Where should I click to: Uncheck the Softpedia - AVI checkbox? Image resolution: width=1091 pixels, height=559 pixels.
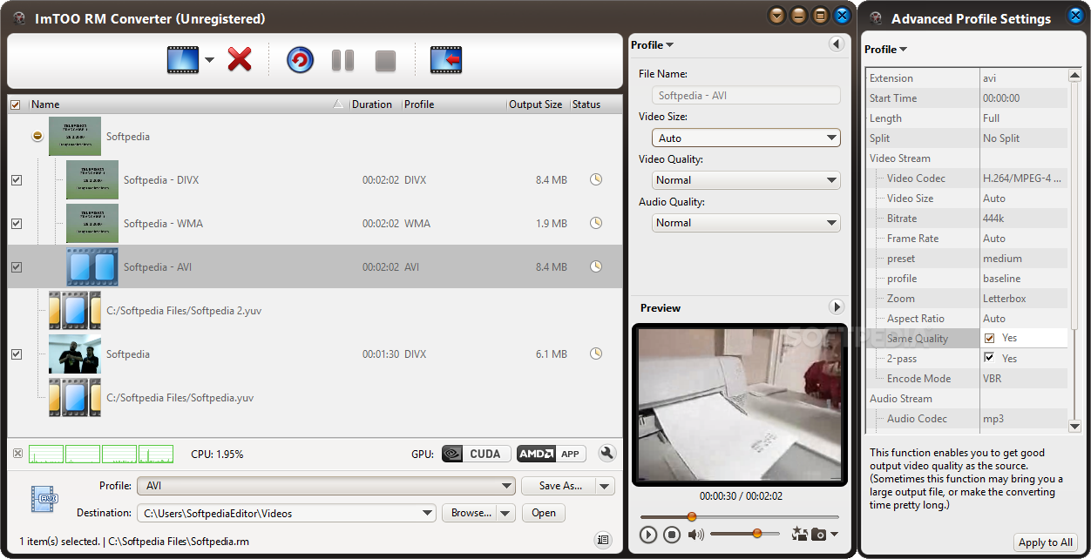(17, 267)
